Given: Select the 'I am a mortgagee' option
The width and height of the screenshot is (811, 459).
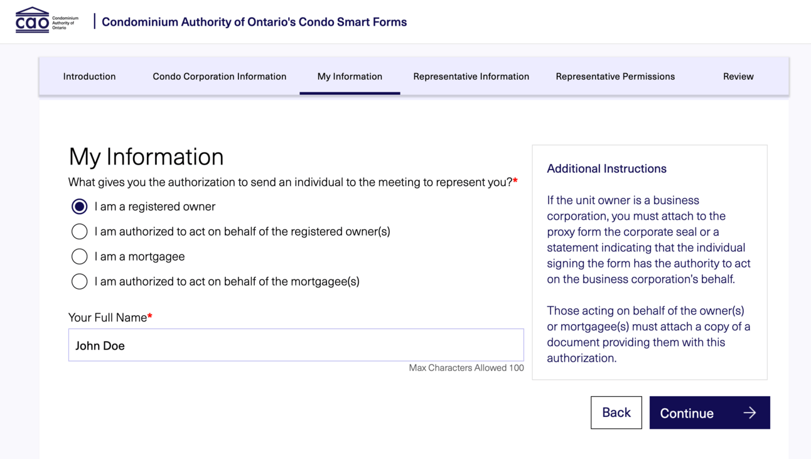Looking at the screenshot, I should 79,256.
